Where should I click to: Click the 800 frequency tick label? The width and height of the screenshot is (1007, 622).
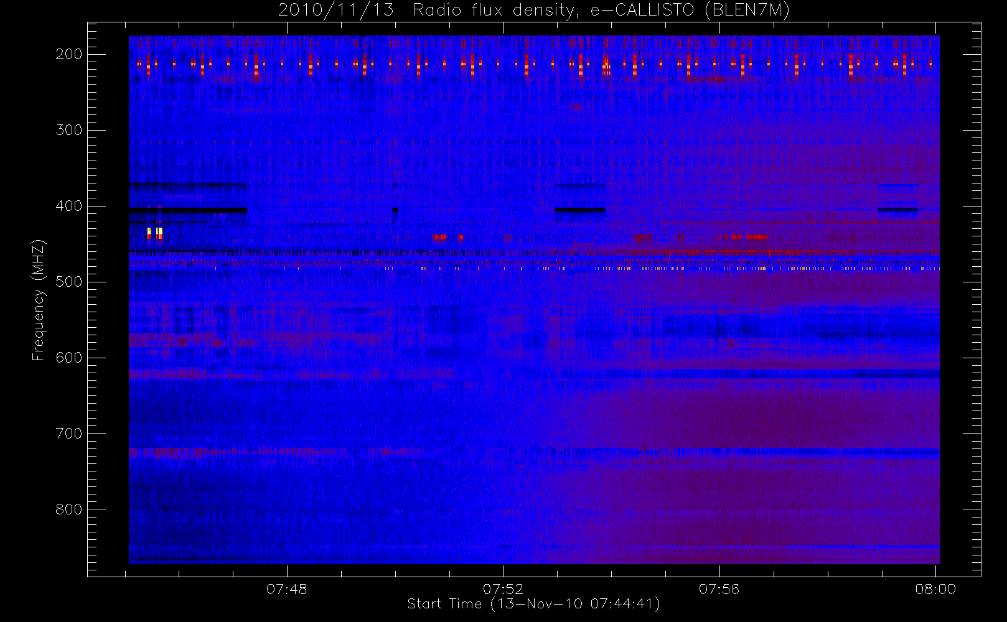(x=69, y=509)
